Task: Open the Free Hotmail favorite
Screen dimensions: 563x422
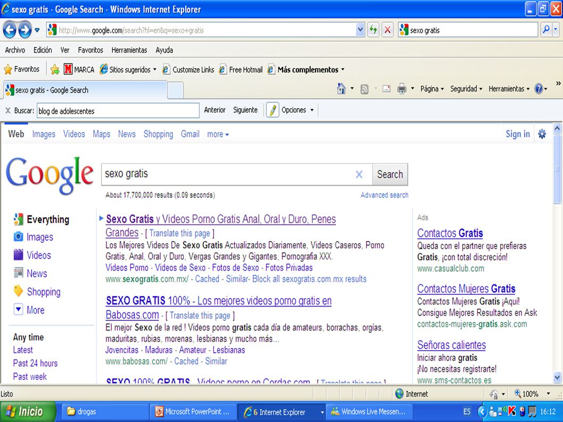Action: 241,70
